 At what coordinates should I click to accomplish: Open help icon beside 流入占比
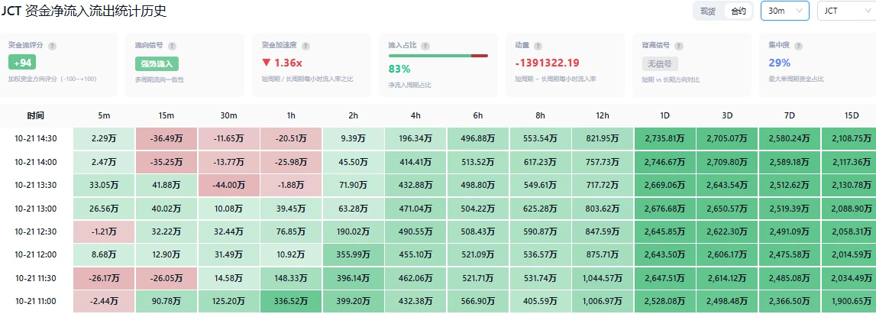point(425,46)
